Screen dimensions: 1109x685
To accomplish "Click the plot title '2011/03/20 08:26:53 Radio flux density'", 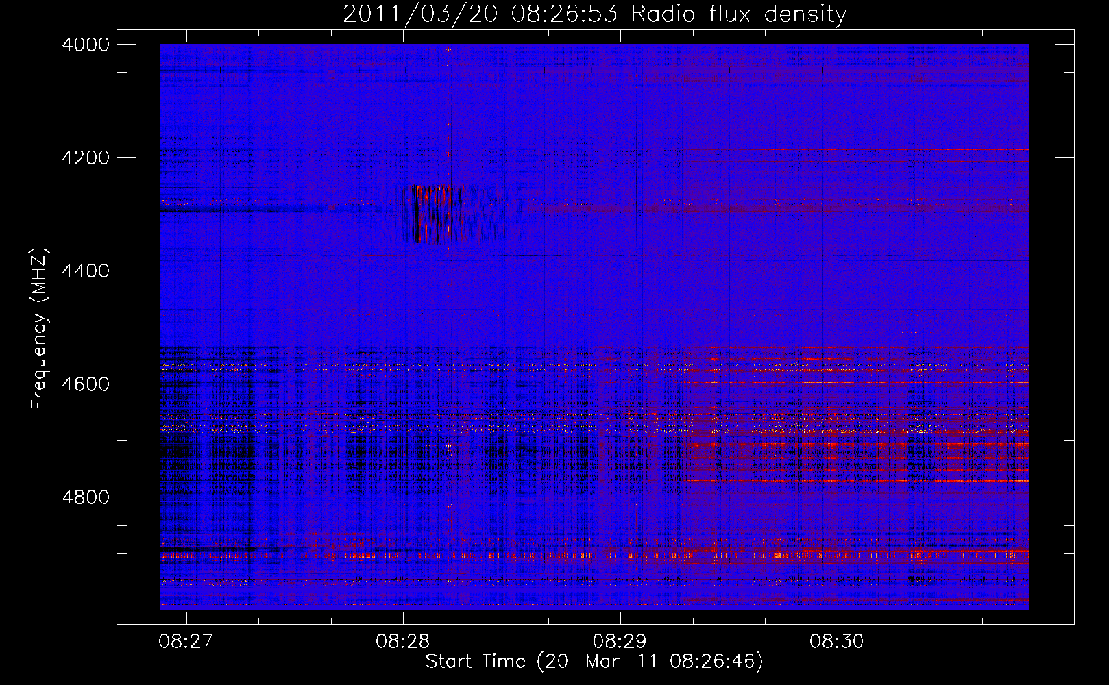I will coord(594,14).
